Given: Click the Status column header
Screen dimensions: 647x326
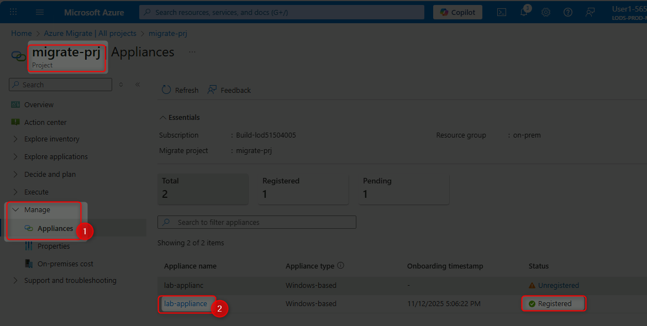Looking at the screenshot, I should 539,266.
